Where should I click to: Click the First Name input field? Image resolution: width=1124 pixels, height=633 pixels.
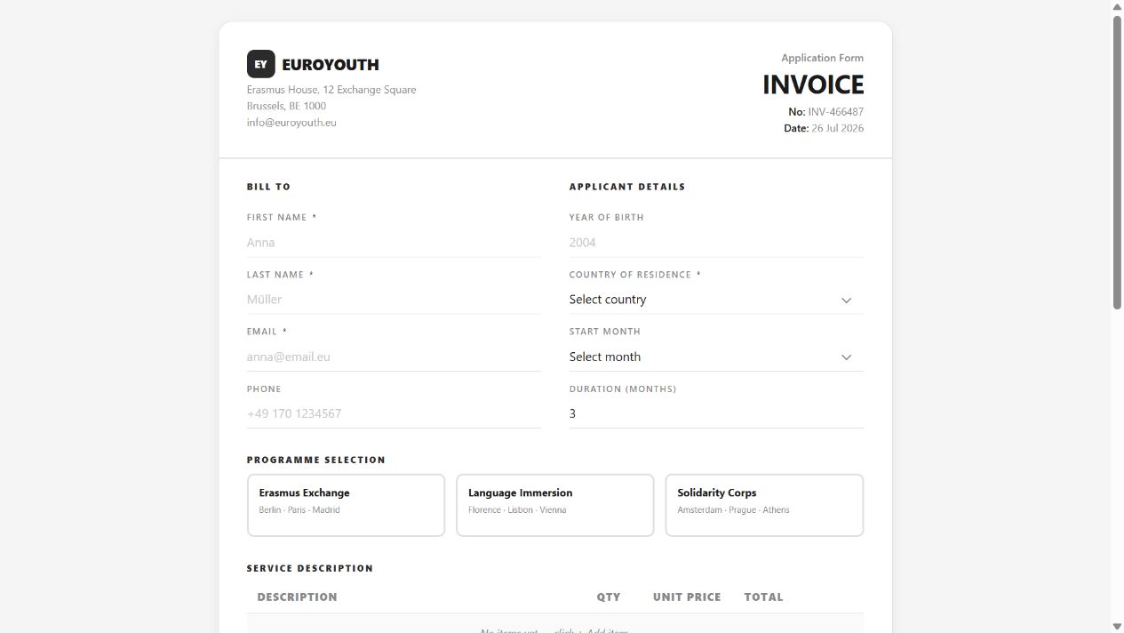(x=394, y=242)
